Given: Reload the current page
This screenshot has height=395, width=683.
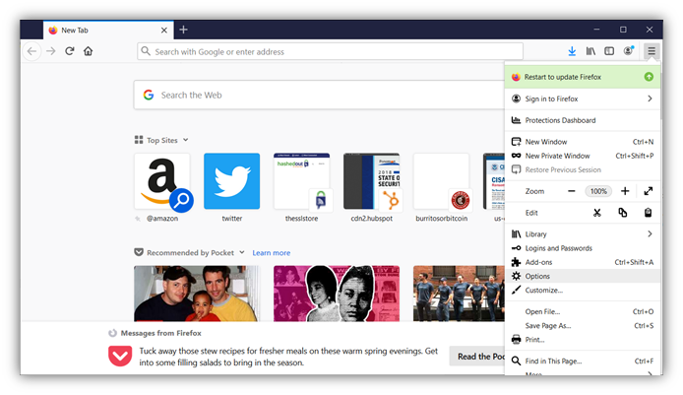Looking at the screenshot, I should [x=70, y=51].
